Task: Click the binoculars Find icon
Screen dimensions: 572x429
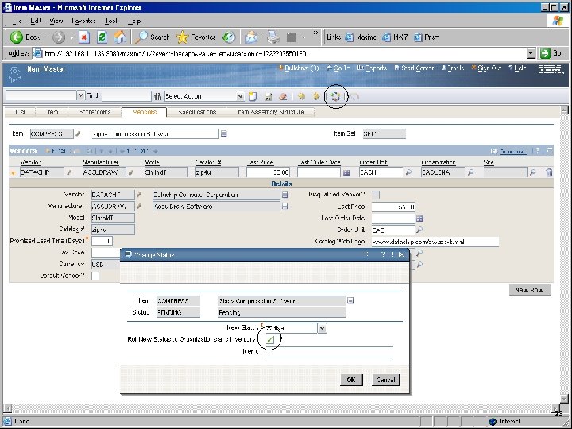Action: [x=157, y=96]
